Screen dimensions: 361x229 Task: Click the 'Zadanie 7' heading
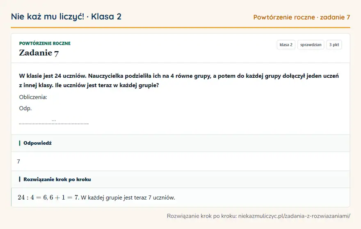coord(39,53)
